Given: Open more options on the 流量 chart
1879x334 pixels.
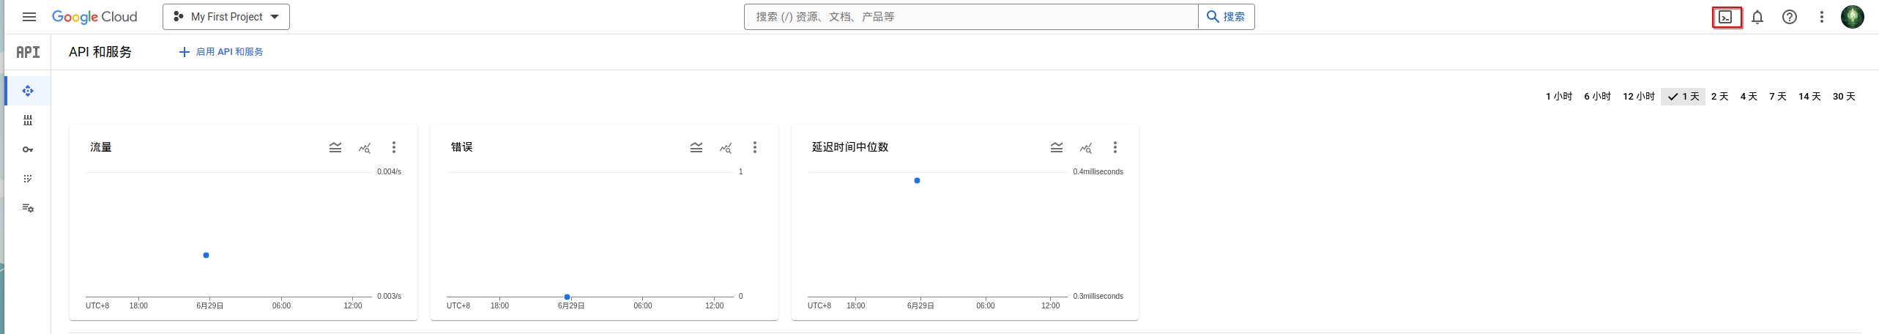Looking at the screenshot, I should (x=394, y=147).
